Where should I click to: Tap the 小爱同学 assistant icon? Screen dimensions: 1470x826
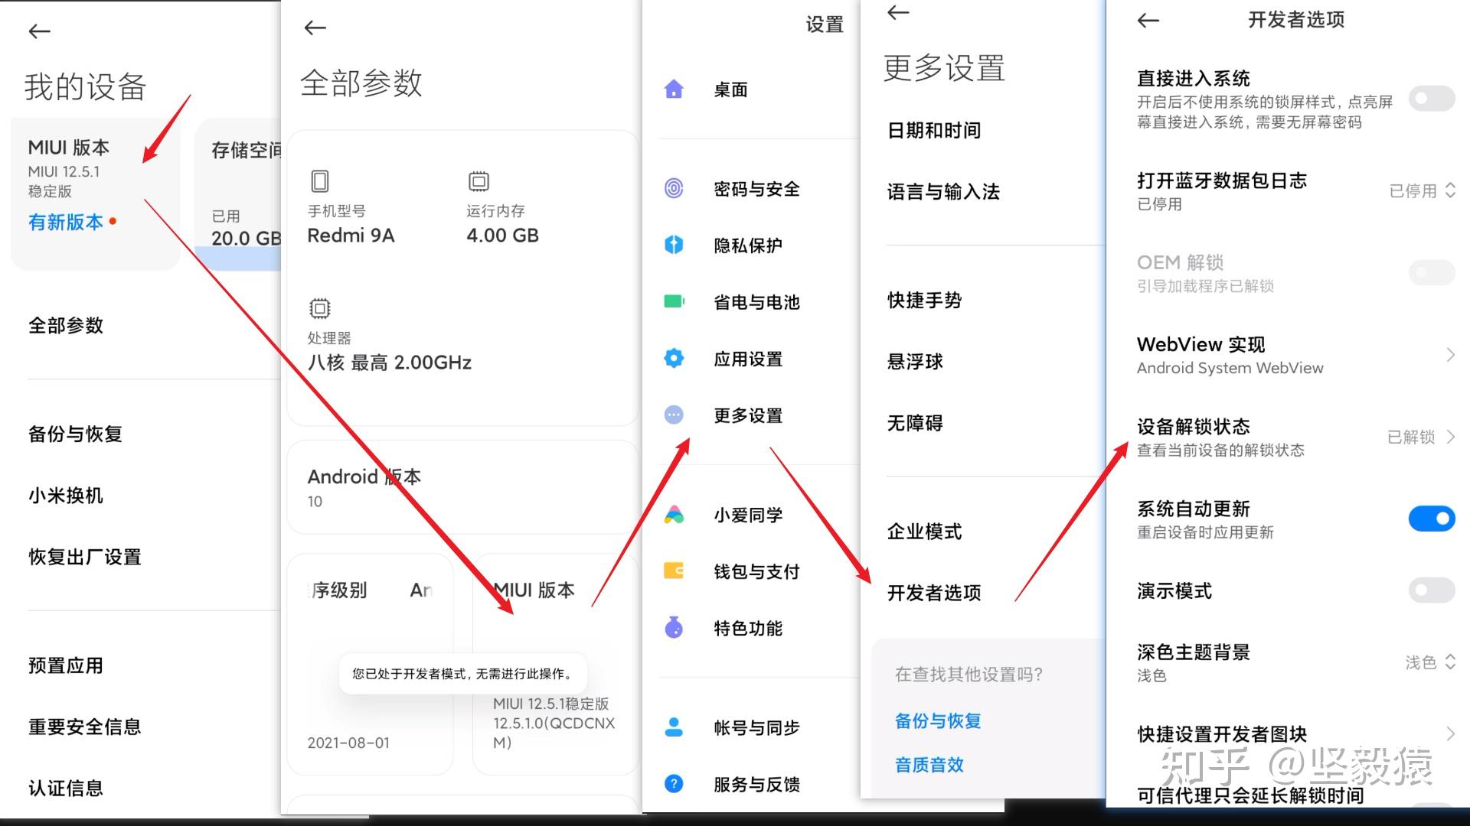674,515
